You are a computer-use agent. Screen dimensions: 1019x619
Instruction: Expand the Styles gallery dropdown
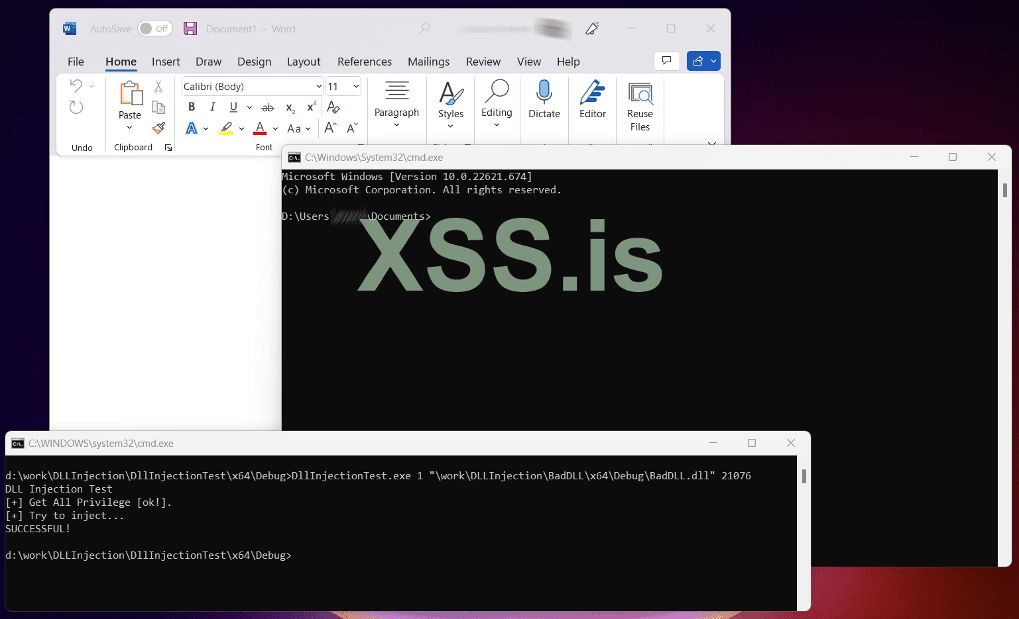coord(451,126)
